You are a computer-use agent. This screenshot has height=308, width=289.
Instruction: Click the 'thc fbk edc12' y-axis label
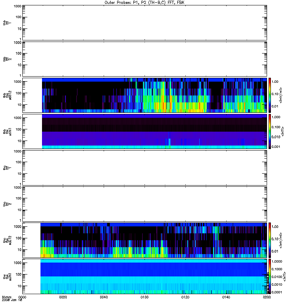click(x=7, y=240)
